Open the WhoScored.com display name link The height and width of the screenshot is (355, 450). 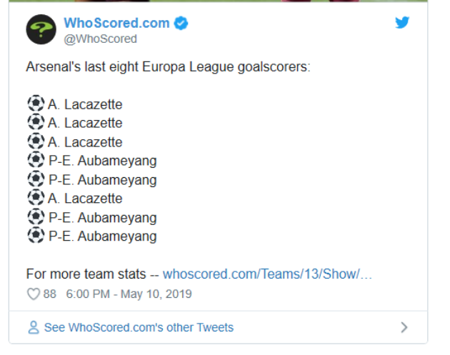[x=116, y=23]
